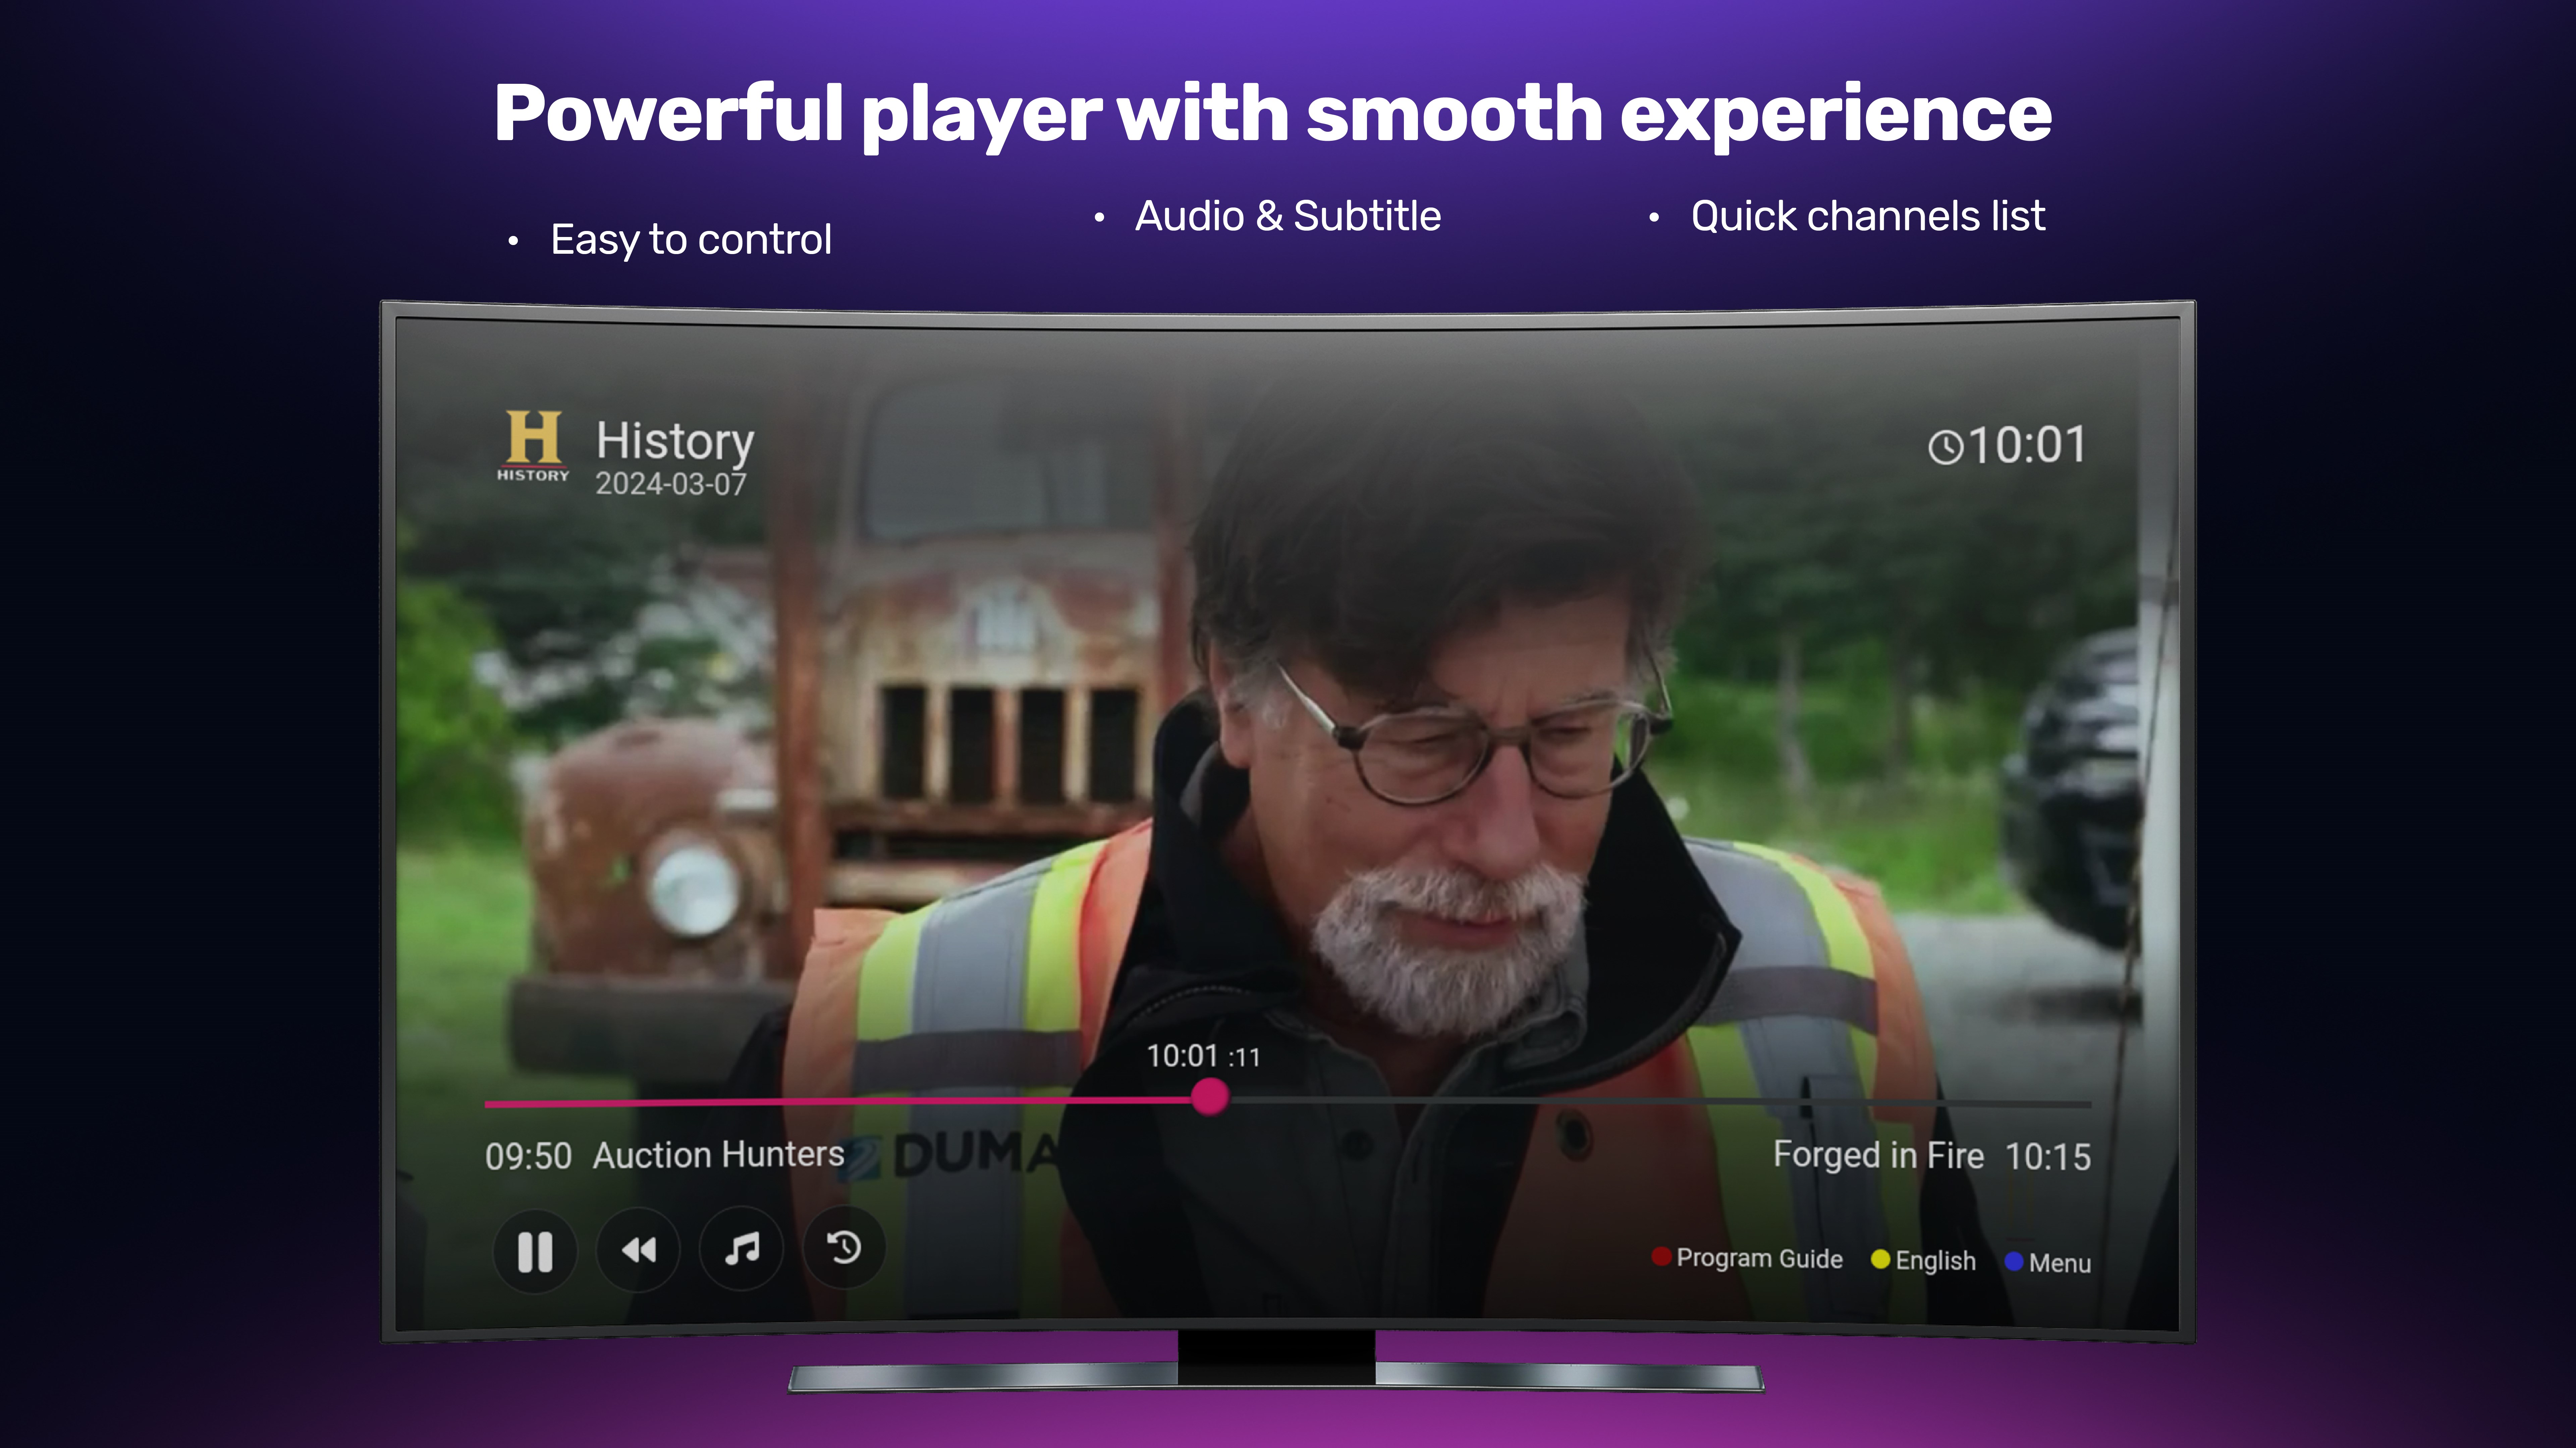Click the blue Menu dot
This screenshot has width=2576, height=1448.
point(2014,1261)
